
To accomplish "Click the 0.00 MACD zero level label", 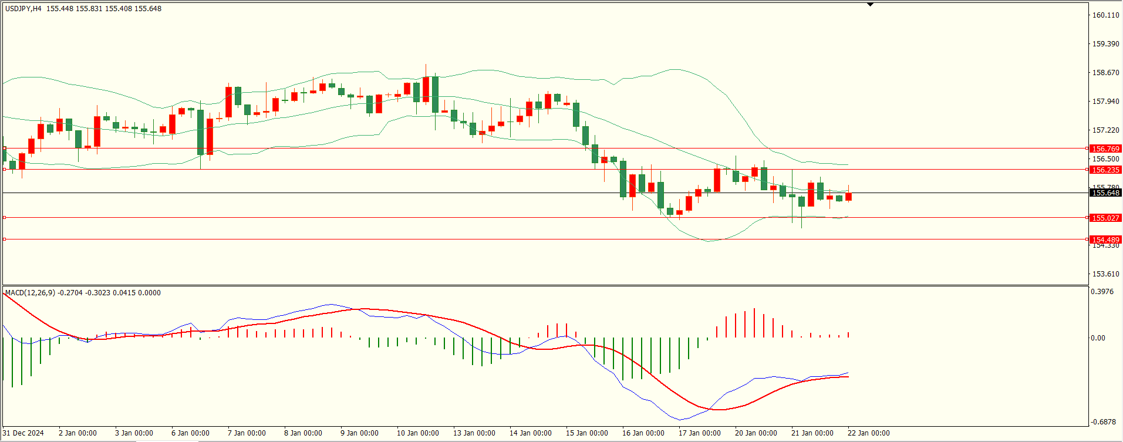I will [x=1098, y=338].
